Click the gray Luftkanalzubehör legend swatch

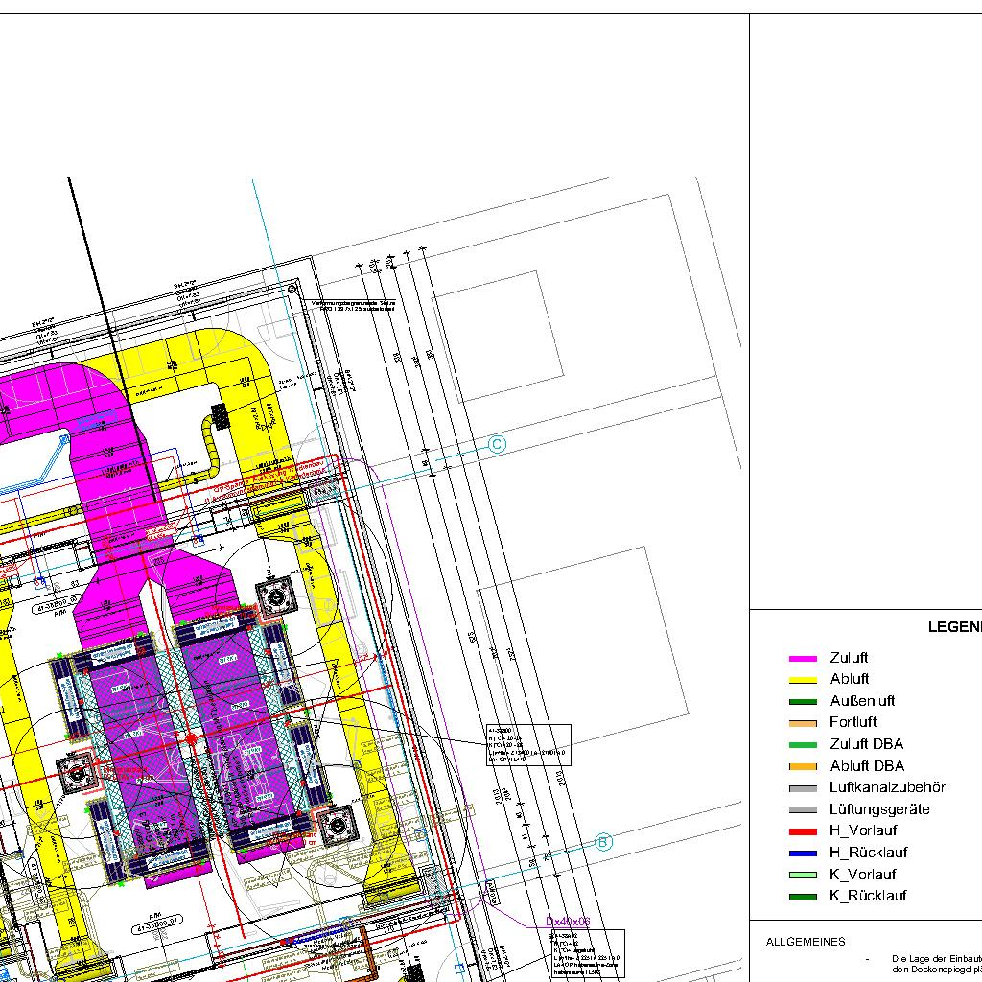[x=803, y=788]
